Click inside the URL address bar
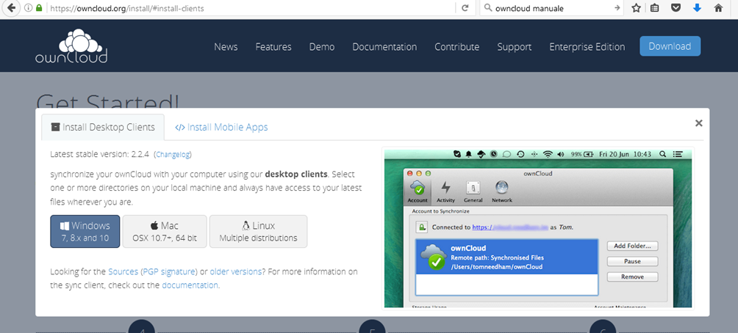This screenshot has height=333, width=738. tap(252, 8)
